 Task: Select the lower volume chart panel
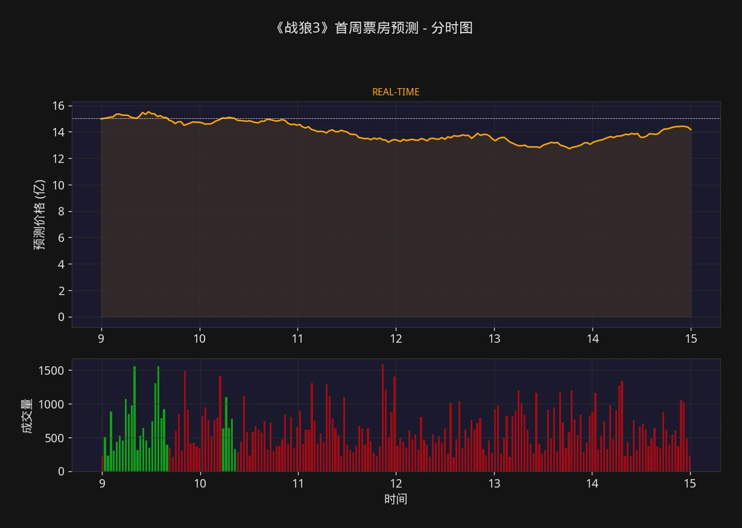[392, 416]
